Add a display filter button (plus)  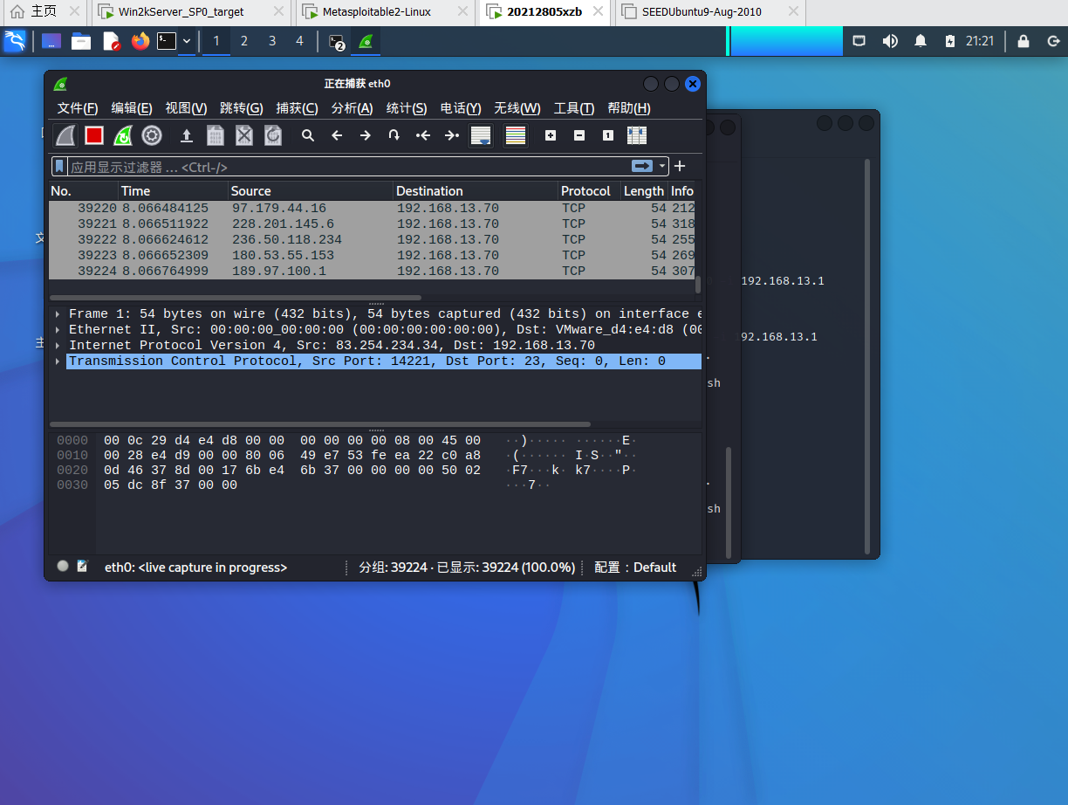coord(680,166)
